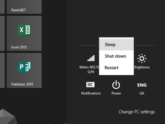Switch the ENG keyboard language indicator
Image resolution: width=165 pixels, height=124 pixels.
click(142, 85)
